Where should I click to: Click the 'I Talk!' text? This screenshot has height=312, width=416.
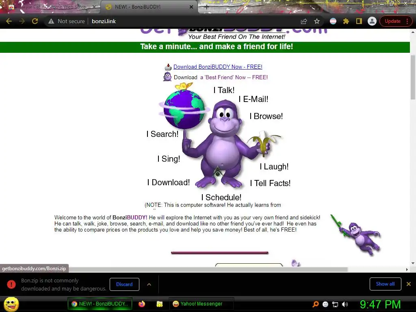224,90
